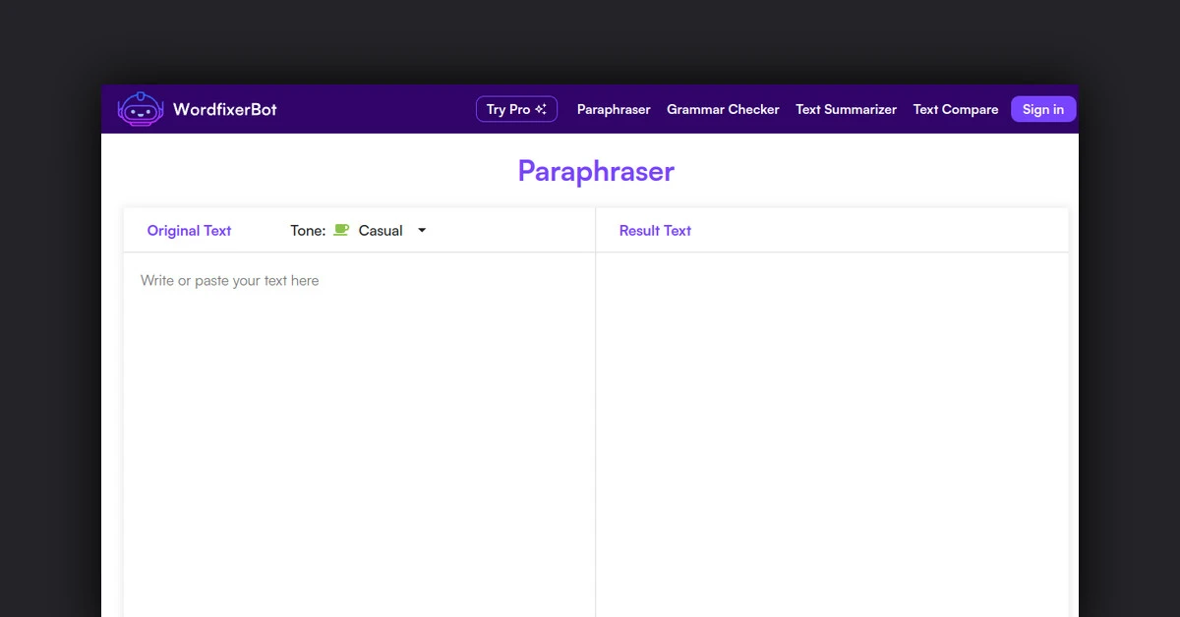The width and height of the screenshot is (1180, 617).
Task: Open the Casual tone selector
Action: point(381,231)
